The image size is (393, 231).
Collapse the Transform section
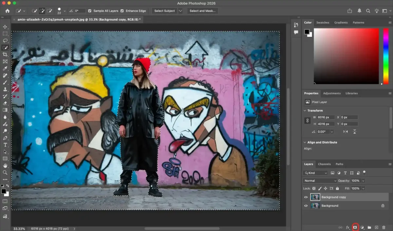pos(305,111)
